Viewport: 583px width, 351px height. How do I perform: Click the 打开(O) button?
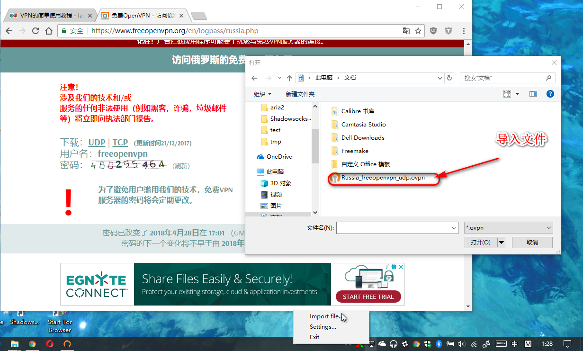480,243
